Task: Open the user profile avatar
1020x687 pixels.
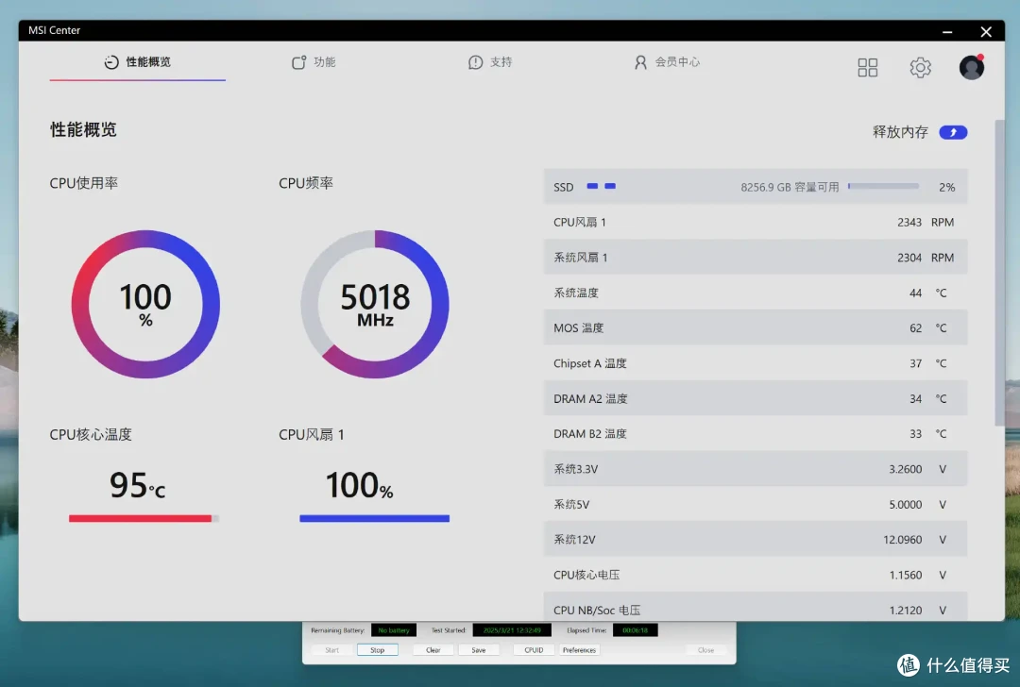Action: pyautogui.click(x=972, y=67)
